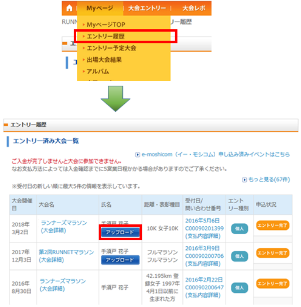This screenshot has height=307, width=301.
Task: Open the Myページ menu
Action: click(x=97, y=8)
